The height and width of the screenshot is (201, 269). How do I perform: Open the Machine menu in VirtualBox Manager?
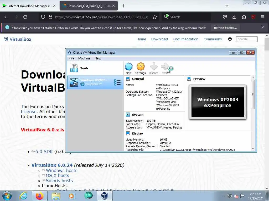[x=84, y=58]
